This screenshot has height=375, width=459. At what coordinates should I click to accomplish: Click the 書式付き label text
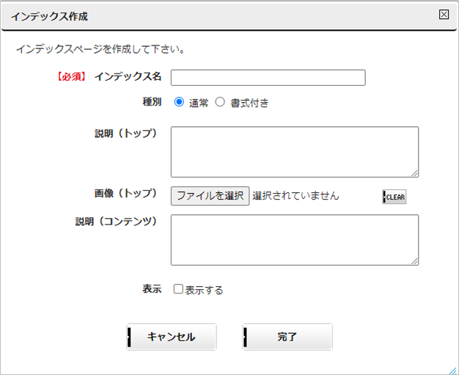249,103
